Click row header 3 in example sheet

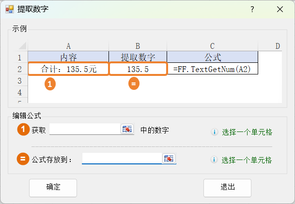19,80
